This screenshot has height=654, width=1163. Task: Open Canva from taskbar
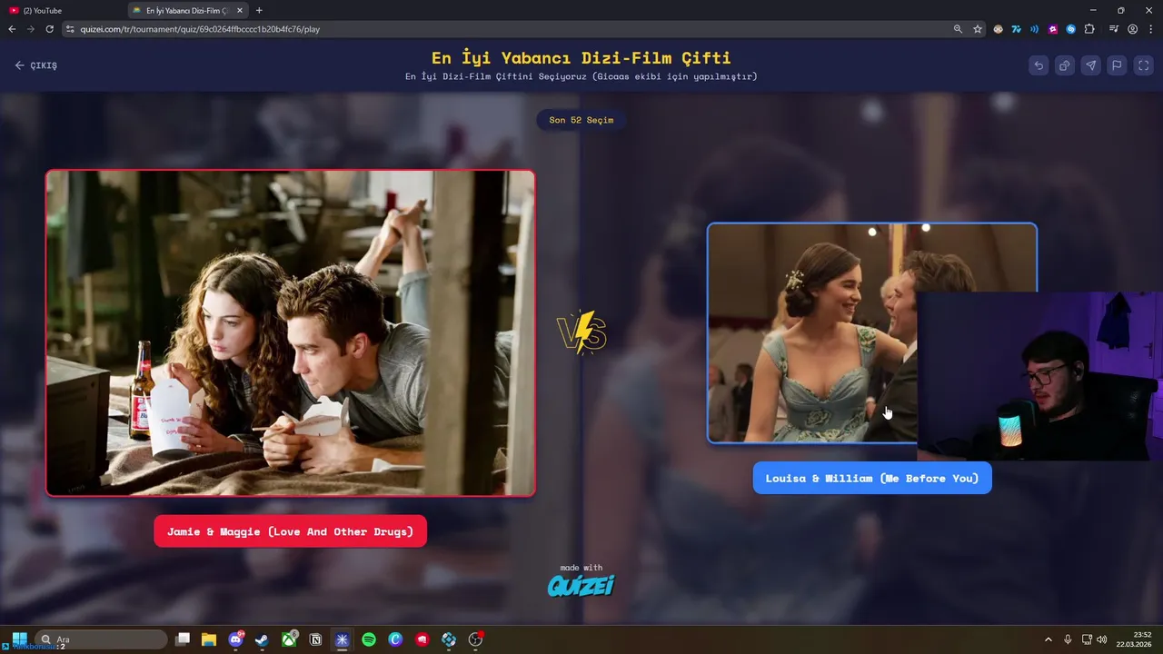coord(395,639)
